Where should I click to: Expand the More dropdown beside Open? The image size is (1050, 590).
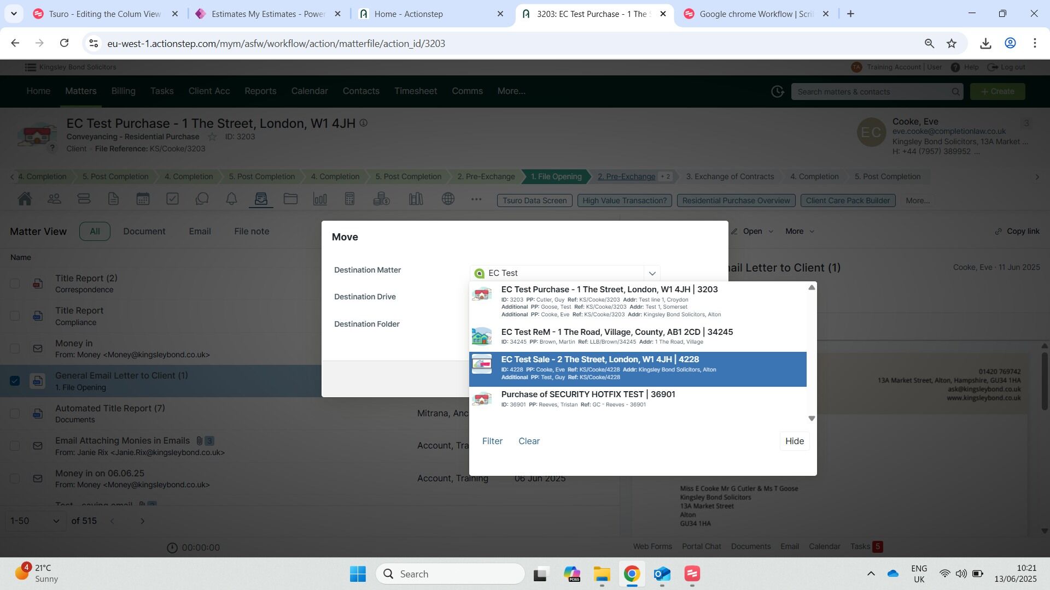[800, 232]
